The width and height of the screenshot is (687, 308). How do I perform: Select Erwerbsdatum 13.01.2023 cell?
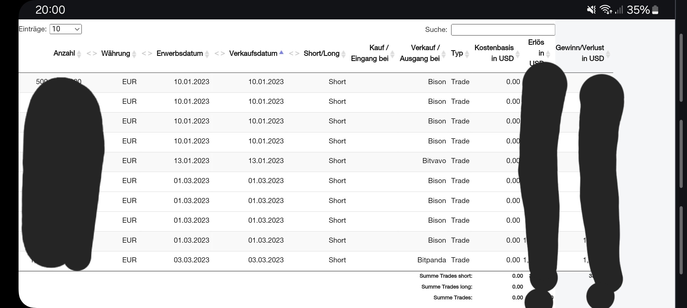pos(191,161)
